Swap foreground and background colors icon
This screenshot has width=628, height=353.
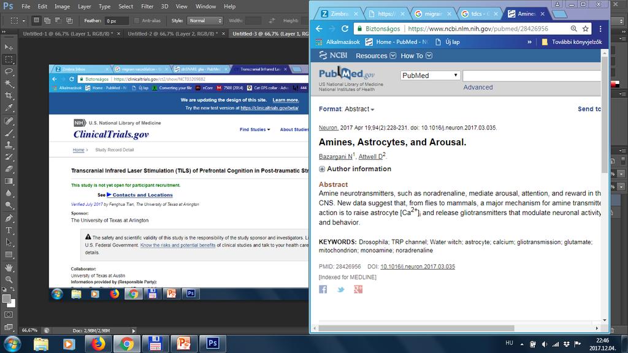[x=13, y=289]
